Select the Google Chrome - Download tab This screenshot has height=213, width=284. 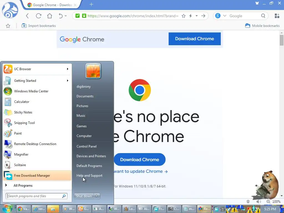tap(52, 5)
